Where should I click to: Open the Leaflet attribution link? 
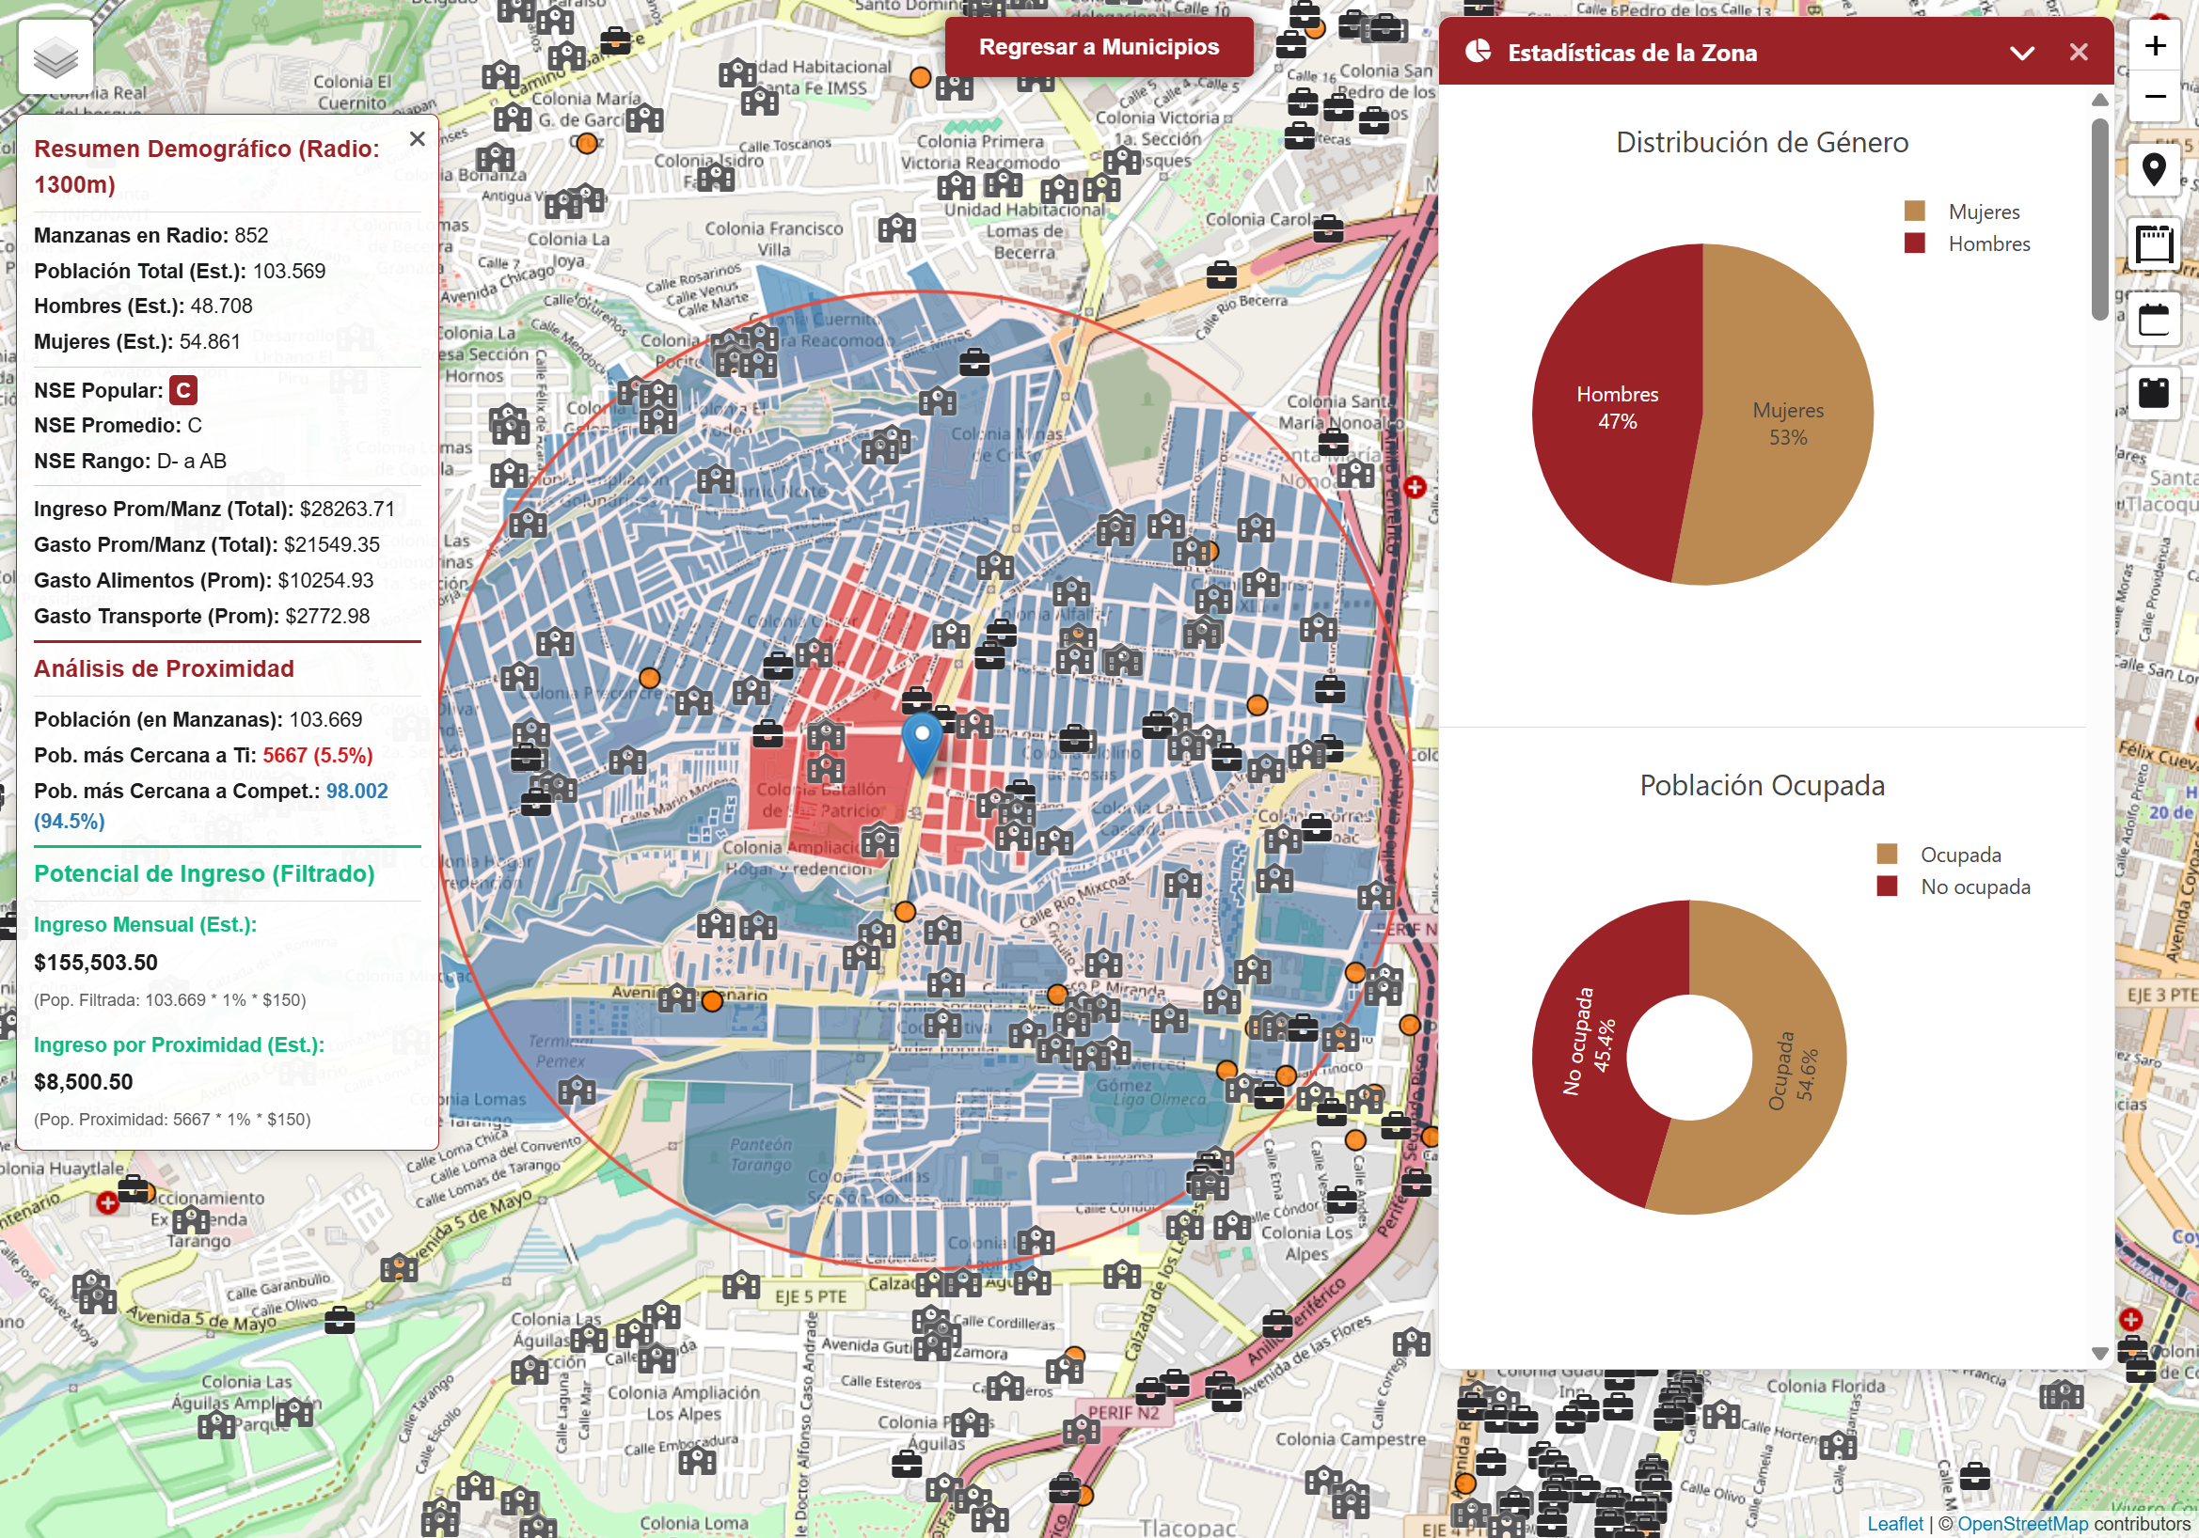pyautogui.click(x=1893, y=1524)
